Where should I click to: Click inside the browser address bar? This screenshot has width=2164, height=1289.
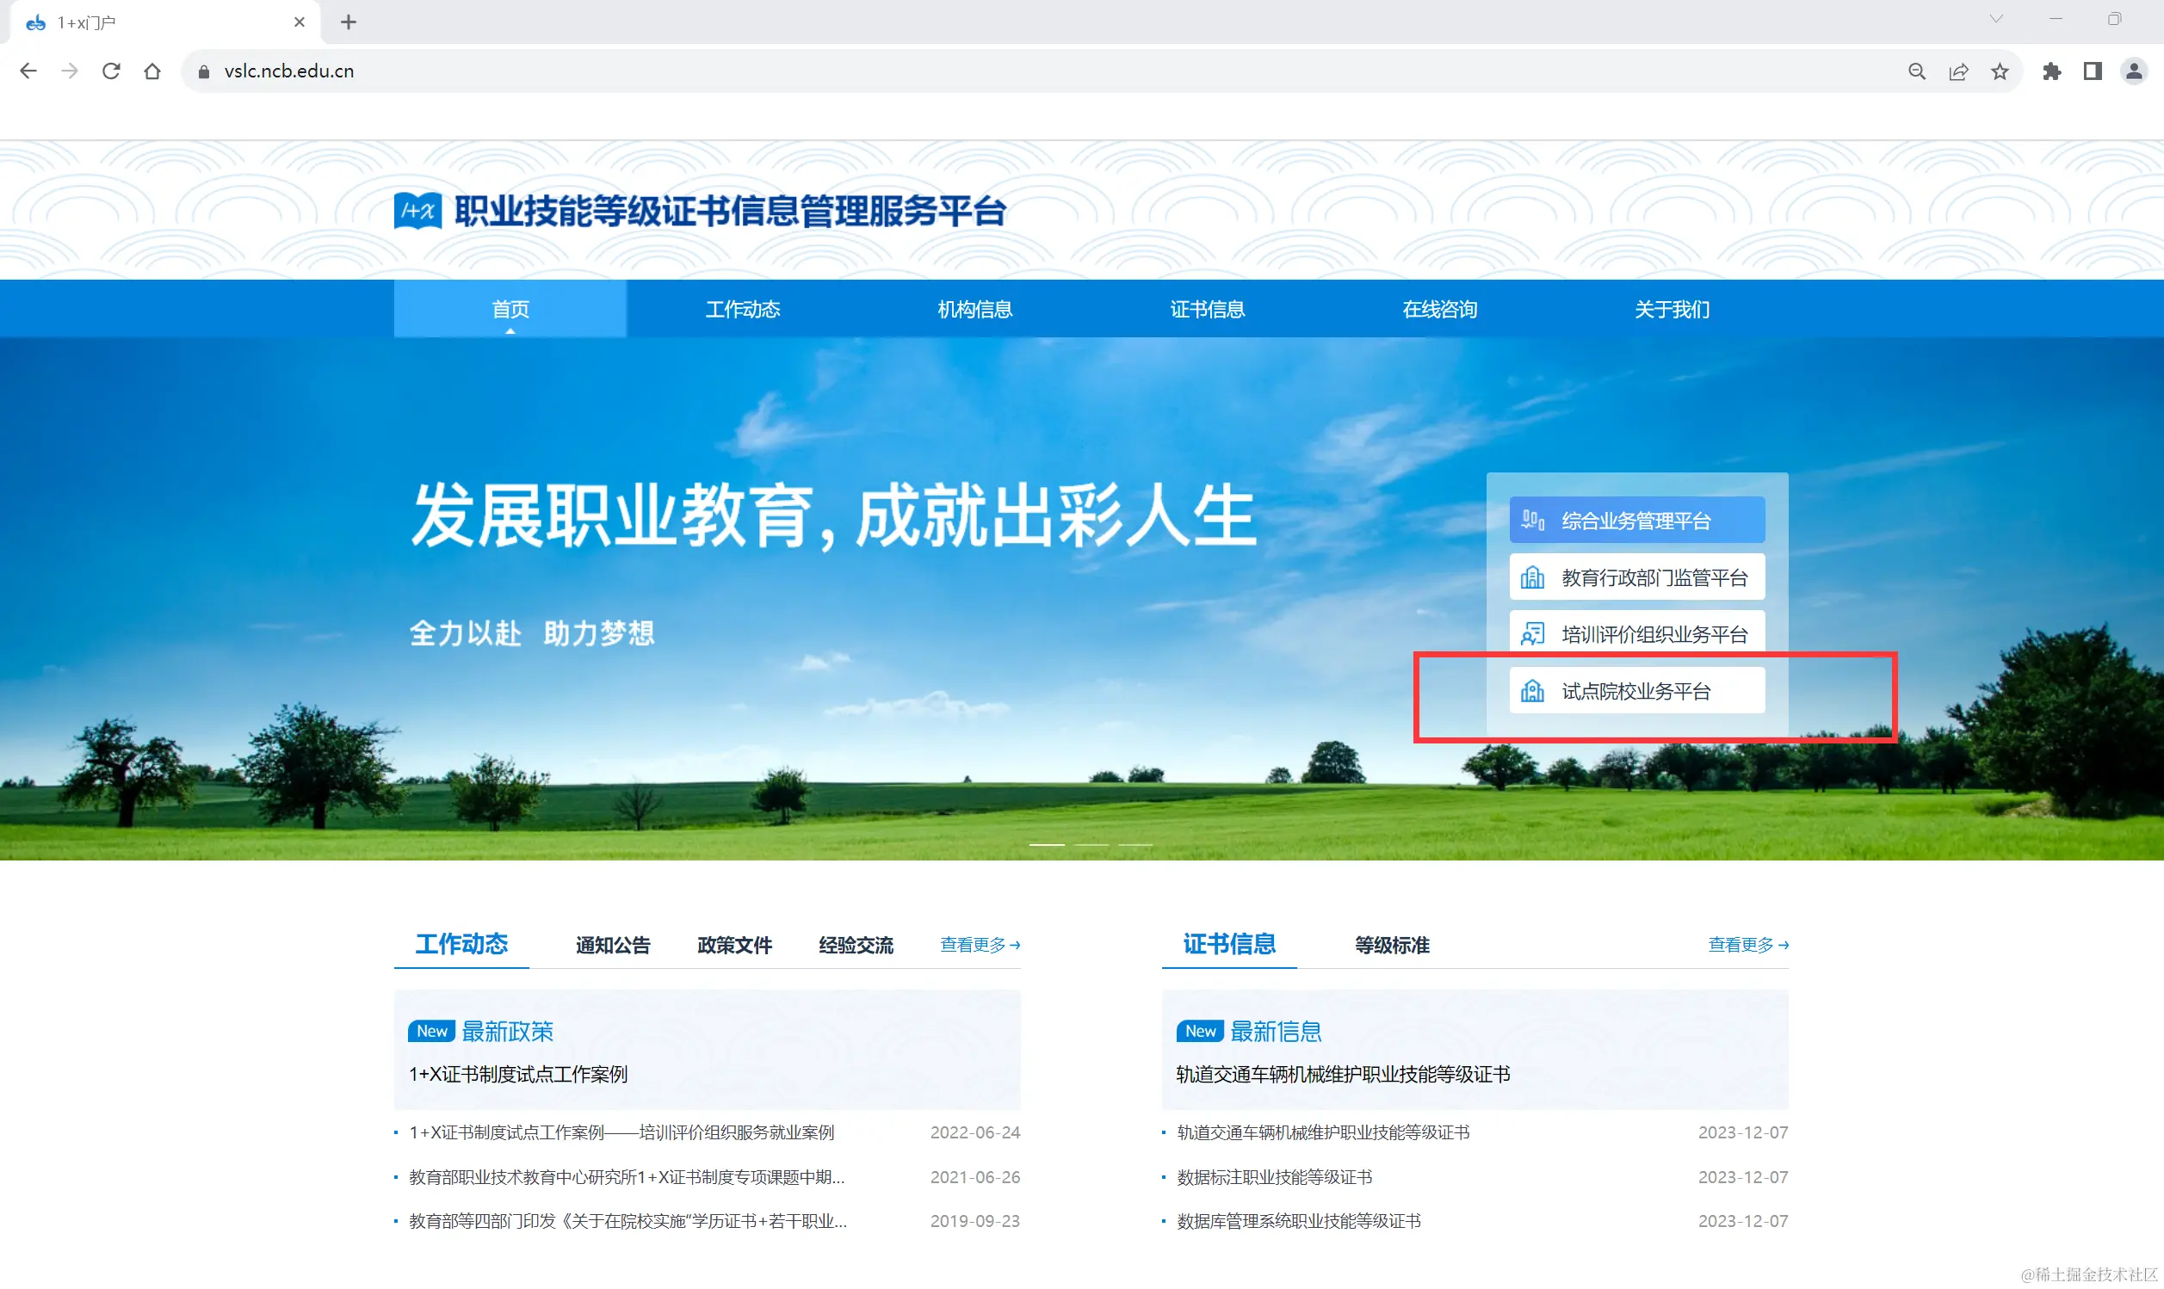tap(608, 71)
